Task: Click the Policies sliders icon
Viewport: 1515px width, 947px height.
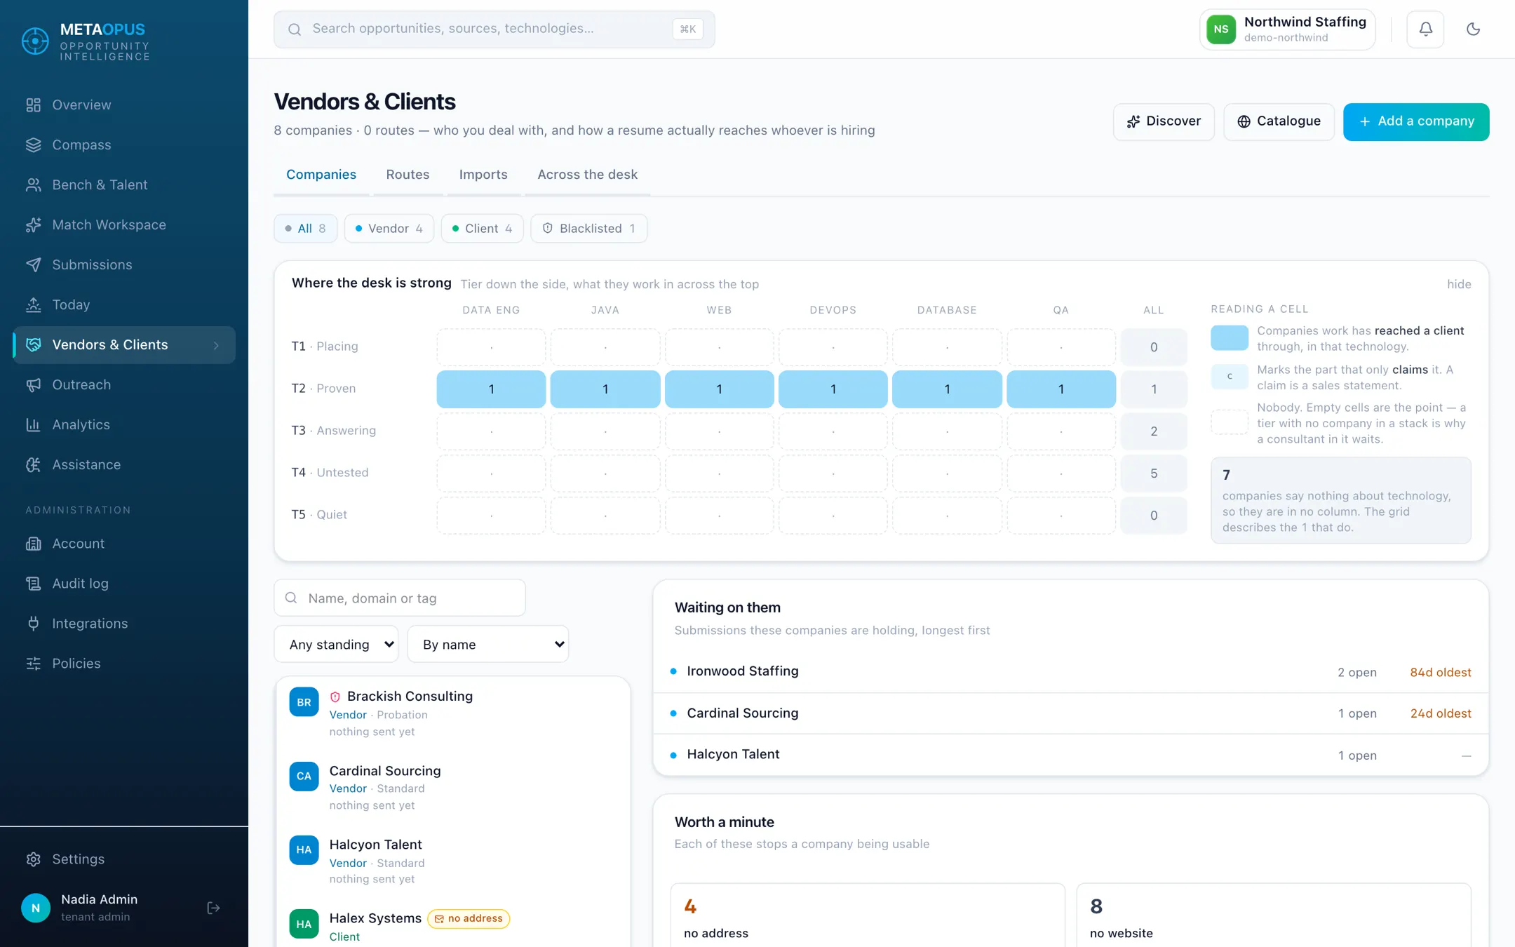Action: (34, 664)
